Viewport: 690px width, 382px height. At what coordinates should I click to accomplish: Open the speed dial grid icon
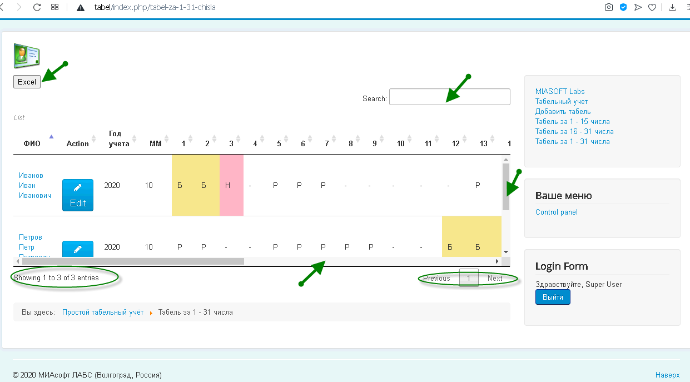point(54,7)
